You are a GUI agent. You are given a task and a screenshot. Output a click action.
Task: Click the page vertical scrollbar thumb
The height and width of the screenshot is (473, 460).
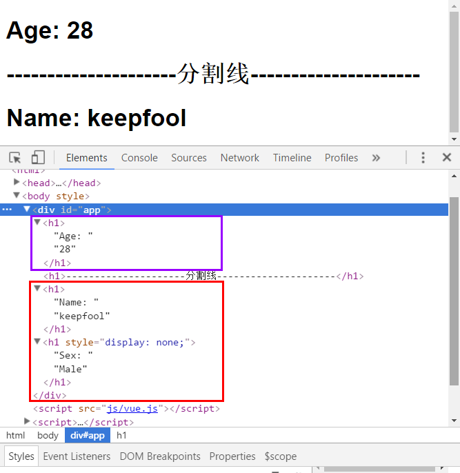tap(454, 72)
